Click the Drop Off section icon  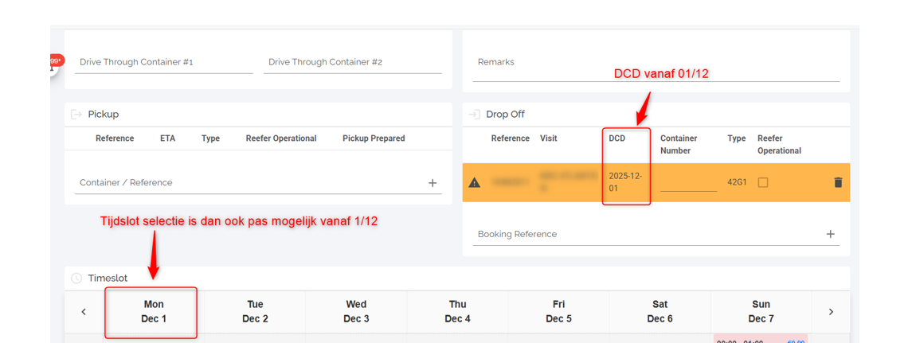[x=474, y=115]
